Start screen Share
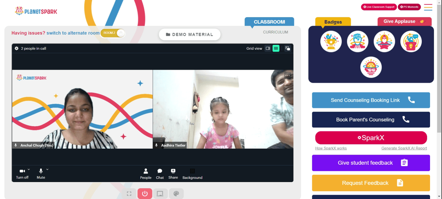 pos(173,174)
